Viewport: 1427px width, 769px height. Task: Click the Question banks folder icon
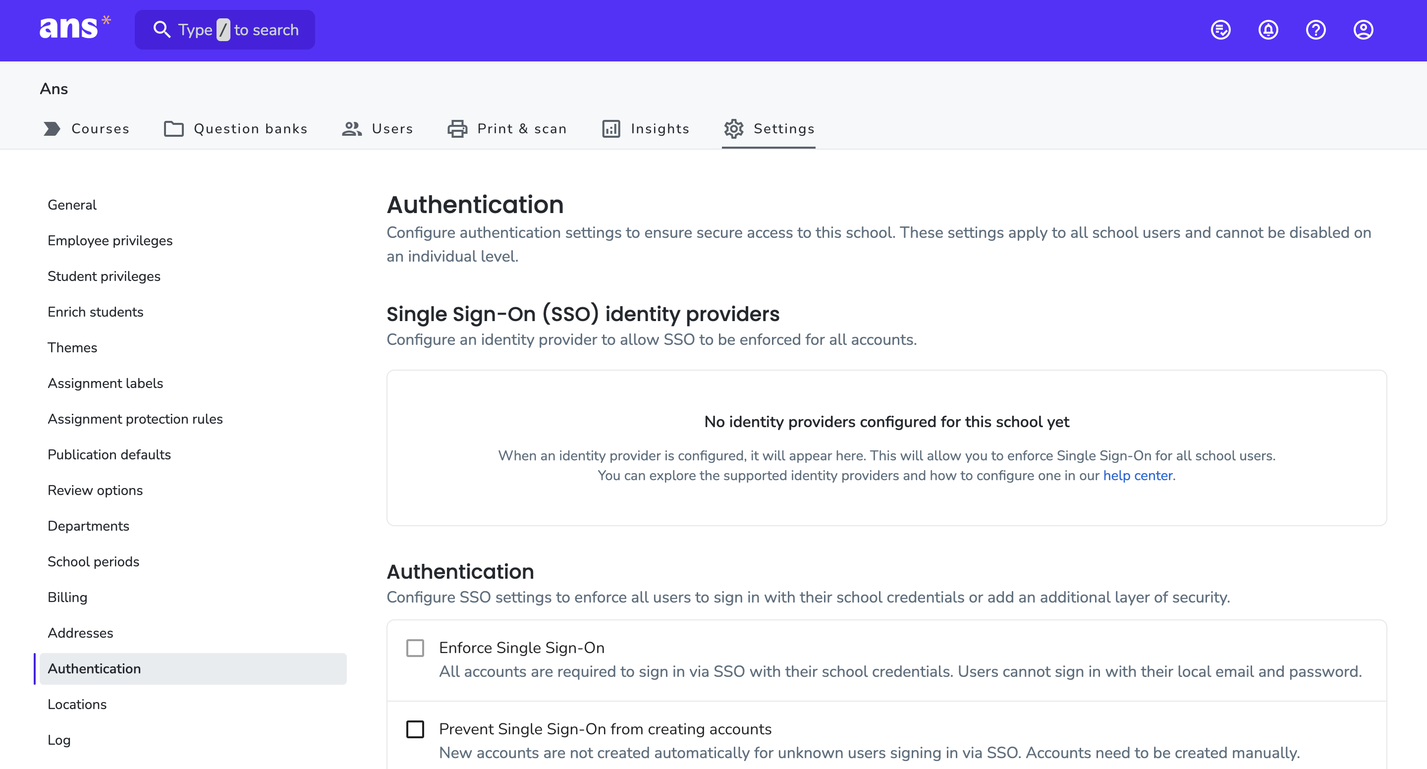pos(174,128)
